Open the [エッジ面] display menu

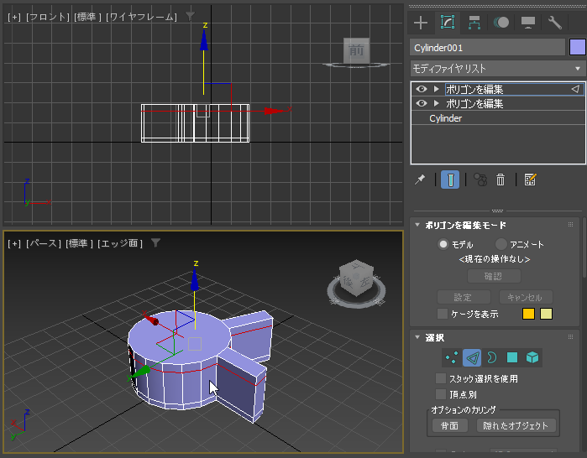point(120,244)
